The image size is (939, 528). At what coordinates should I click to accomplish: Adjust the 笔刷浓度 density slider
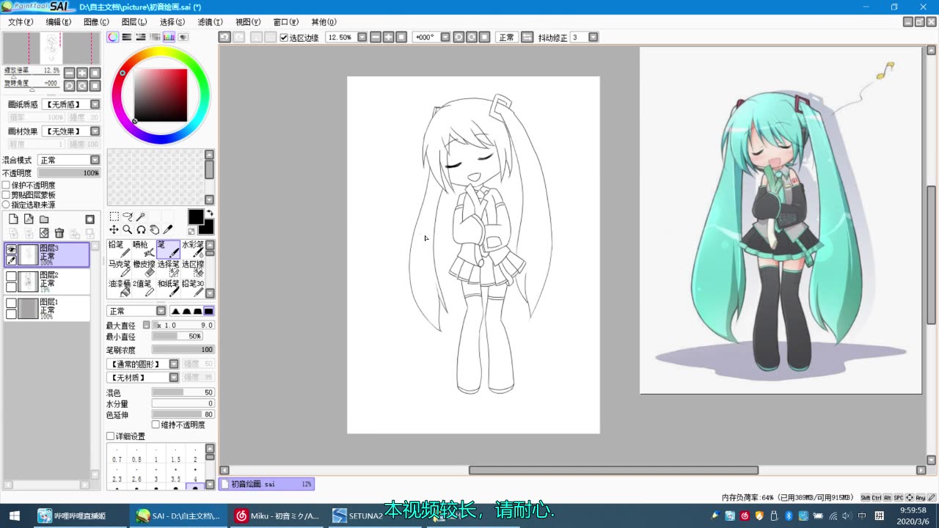click(x=183, y=350)
